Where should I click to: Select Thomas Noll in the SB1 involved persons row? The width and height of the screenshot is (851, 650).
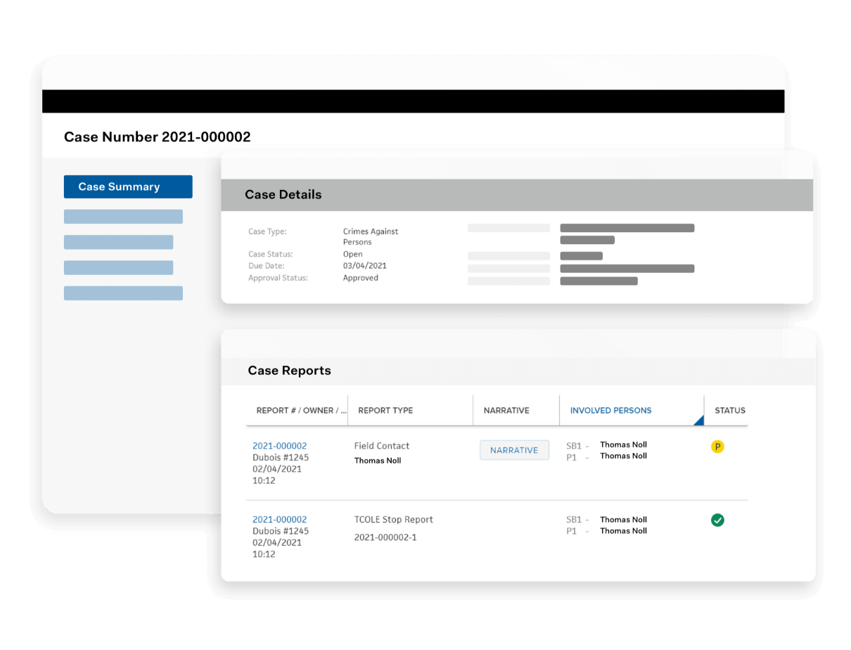pos(623,444)
